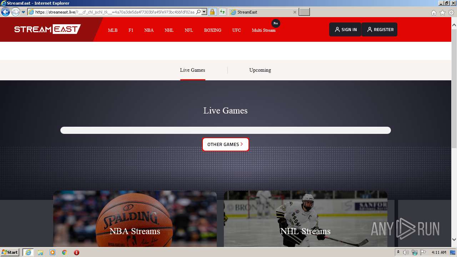
Task: Click the volume speaker tray icon
Action: [x=406, y=252]
